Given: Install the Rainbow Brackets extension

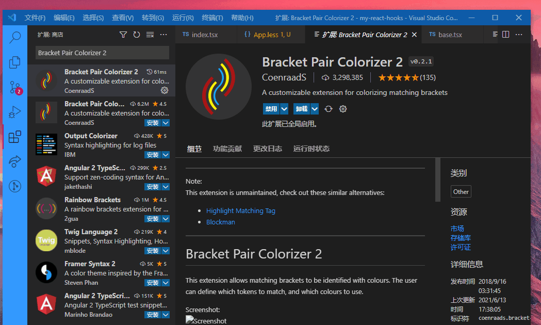Looking at the screenshot, I should 153,219.
